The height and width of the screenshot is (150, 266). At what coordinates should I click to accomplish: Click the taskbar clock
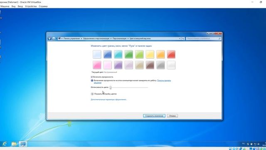point(264,144)
